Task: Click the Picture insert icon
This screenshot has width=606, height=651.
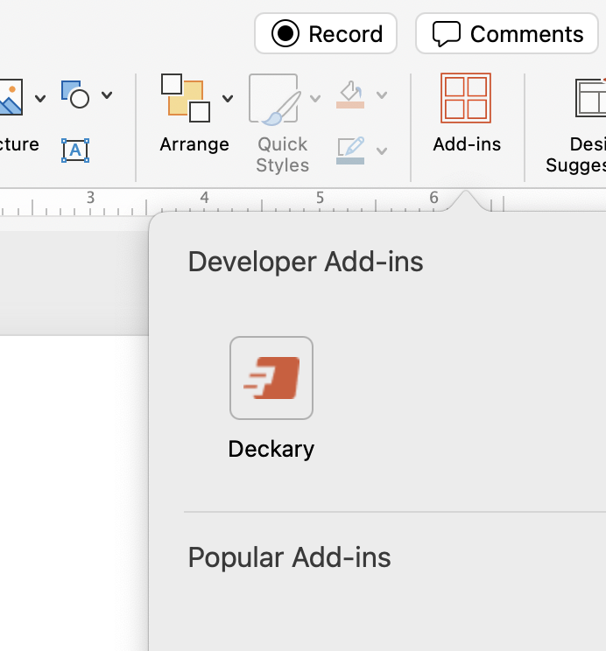Action: [x=11, y=97]
